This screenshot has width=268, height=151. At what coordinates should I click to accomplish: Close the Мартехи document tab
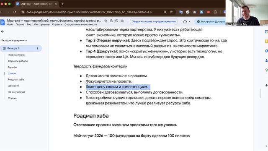pos(56,4)
